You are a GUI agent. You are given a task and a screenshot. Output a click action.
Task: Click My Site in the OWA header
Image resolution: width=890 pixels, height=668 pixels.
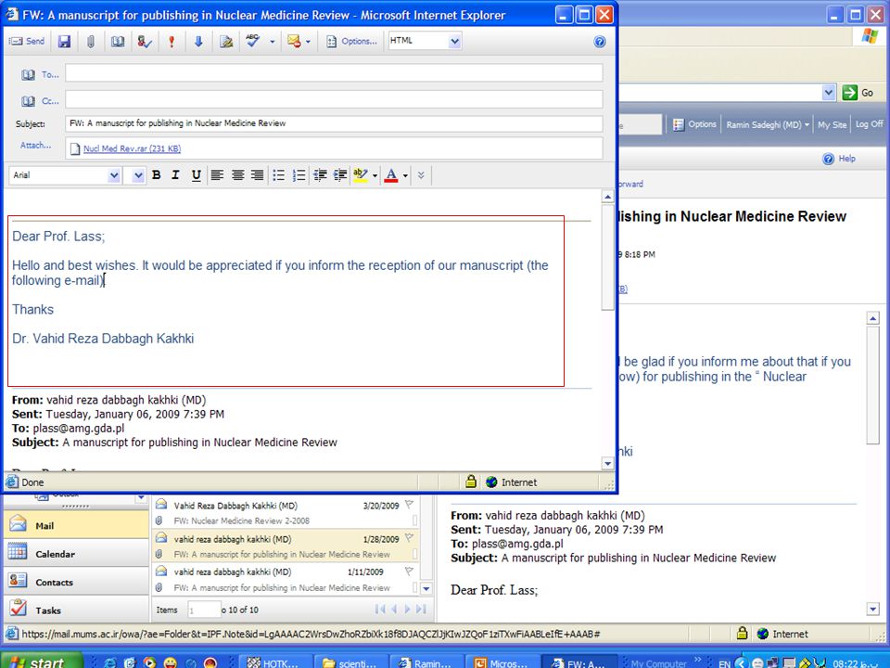click(x=832, y=124)
